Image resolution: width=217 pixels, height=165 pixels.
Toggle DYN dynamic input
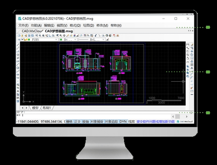(123, 122)
